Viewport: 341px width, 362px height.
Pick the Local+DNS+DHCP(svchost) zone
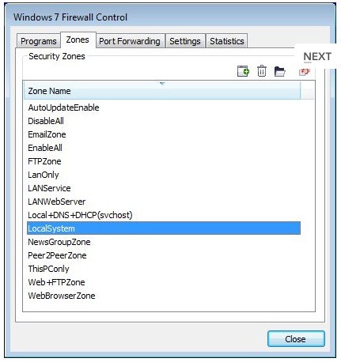point(164,215)
